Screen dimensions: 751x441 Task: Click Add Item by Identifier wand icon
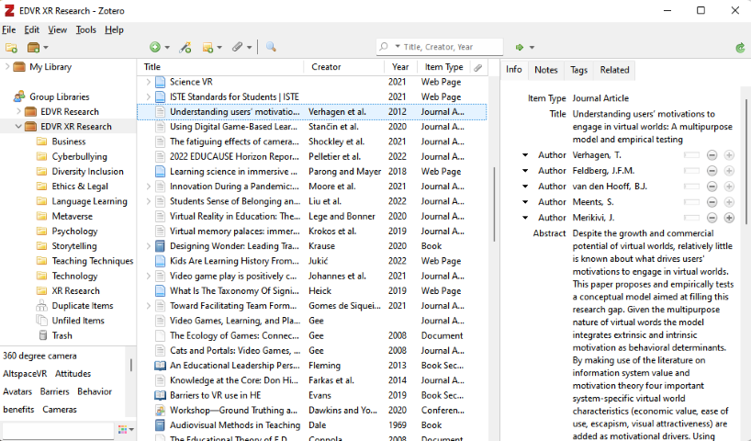[x=185, y=47]
